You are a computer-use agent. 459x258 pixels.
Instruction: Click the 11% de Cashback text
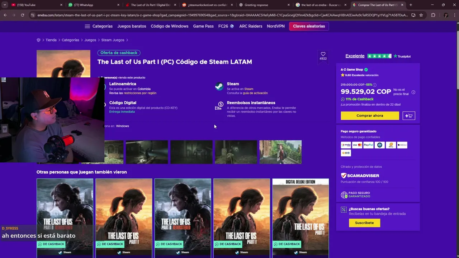359,99
